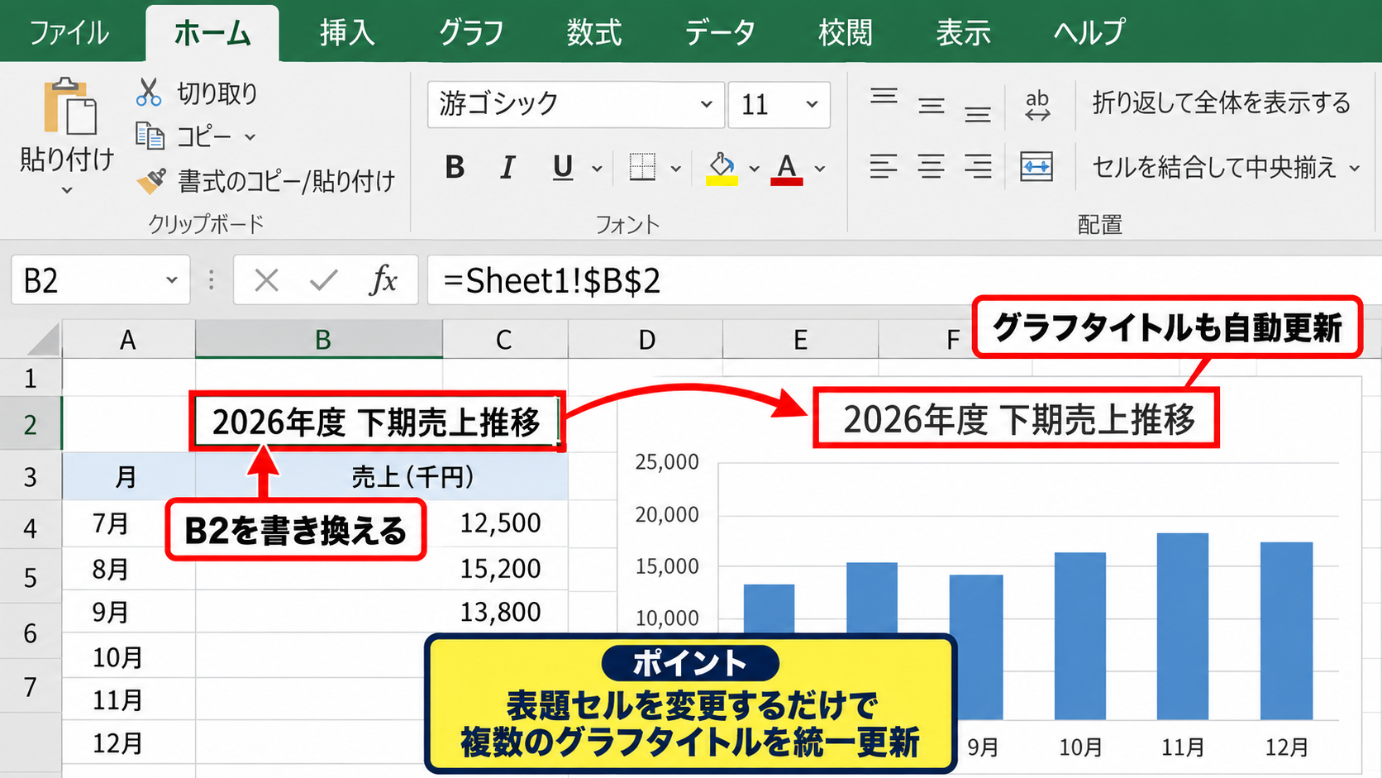Expand the paste options arrow

pyautogui.click(x=67, y=190)
